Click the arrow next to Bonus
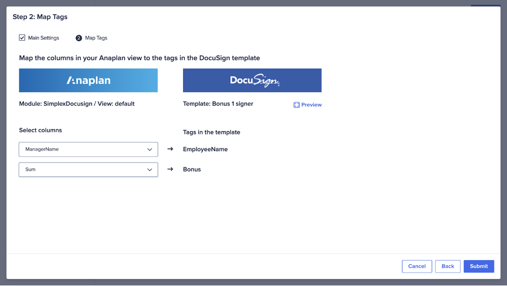Image resolution: width=507 pixels, height=286 pixels. [170, 169]
